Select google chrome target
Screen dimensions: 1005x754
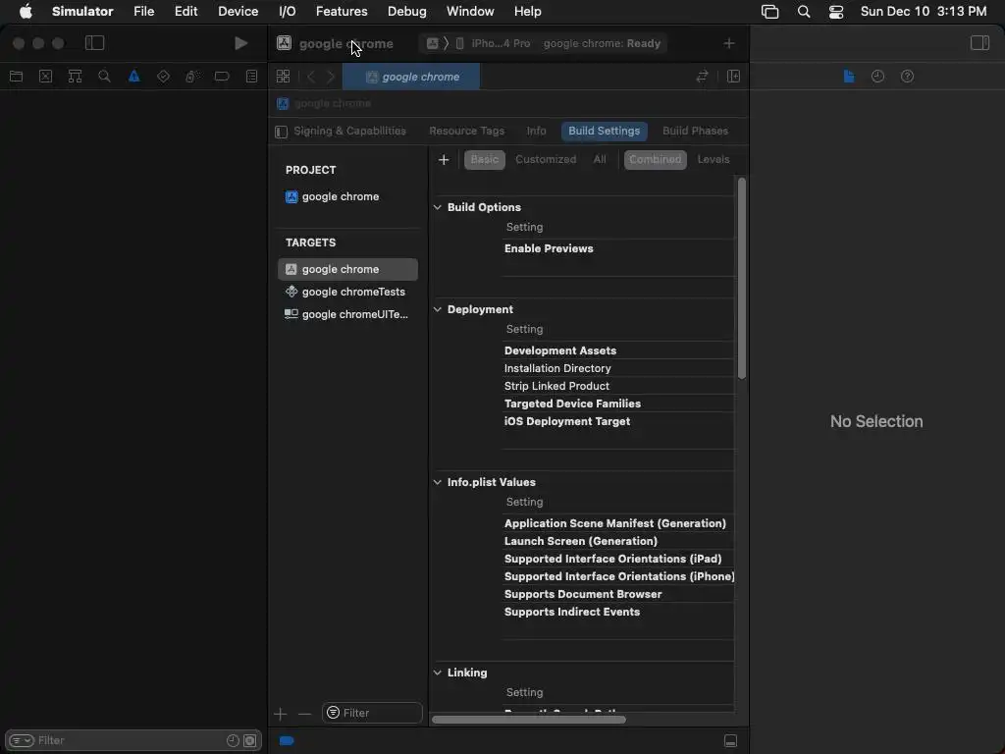pyautogui.click(x=347, y=269)
